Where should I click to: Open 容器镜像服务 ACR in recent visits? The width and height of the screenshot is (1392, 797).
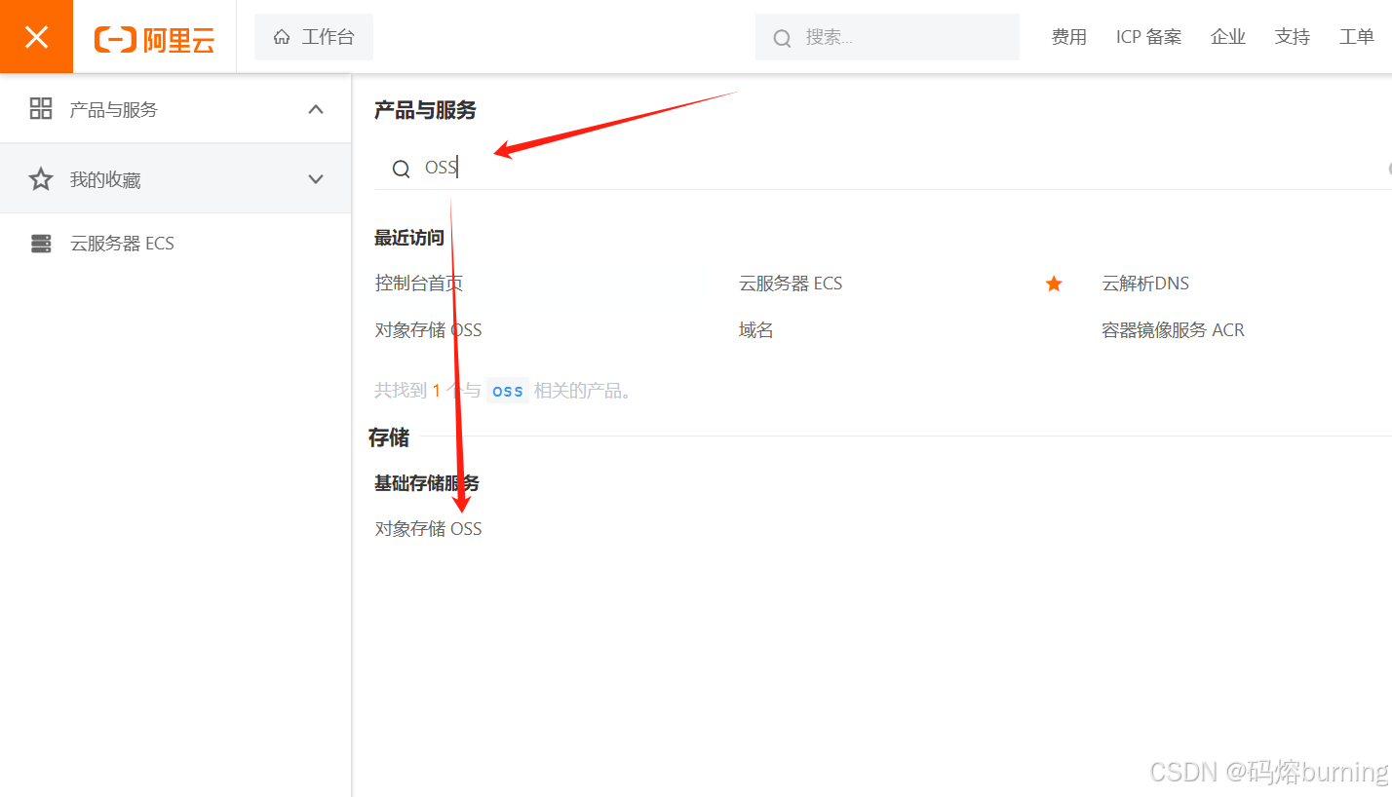(1174, 330)
